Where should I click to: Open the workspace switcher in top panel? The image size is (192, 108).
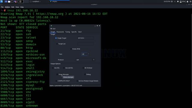(21, 1)
